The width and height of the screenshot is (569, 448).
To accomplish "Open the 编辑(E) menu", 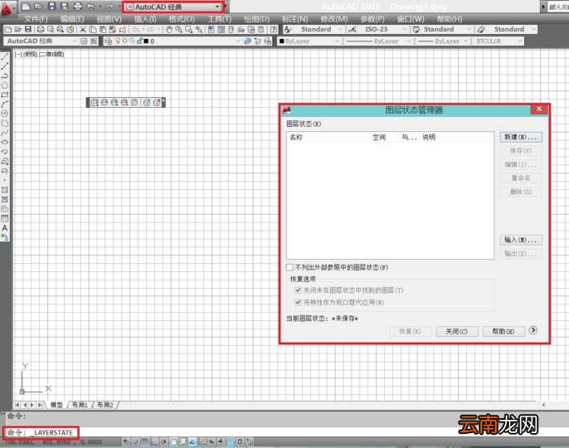I will click(72, 19).
